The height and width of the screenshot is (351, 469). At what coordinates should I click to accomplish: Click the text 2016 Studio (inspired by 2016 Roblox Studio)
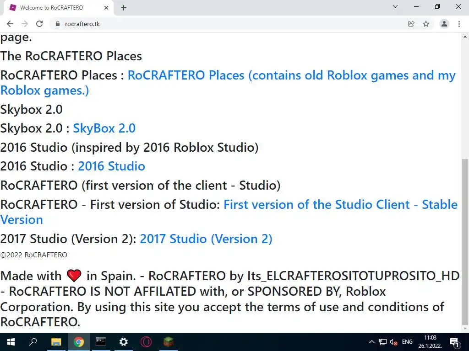[x=129, y=148]
